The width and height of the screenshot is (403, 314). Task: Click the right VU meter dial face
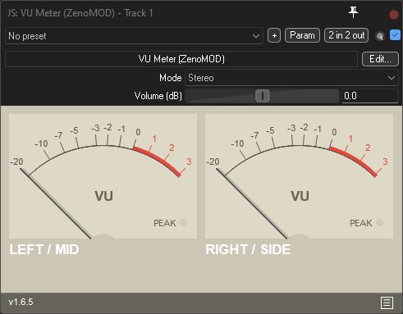299,176
